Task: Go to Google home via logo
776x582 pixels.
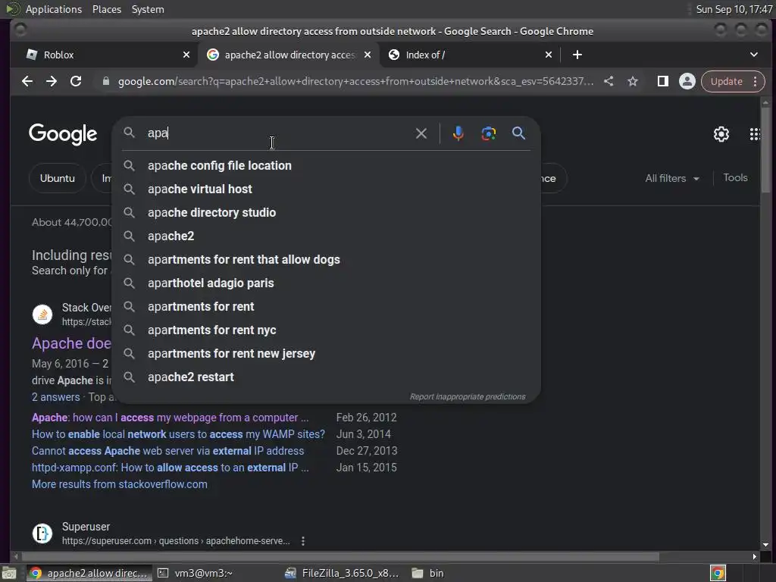Action: [x=63, y=134]
